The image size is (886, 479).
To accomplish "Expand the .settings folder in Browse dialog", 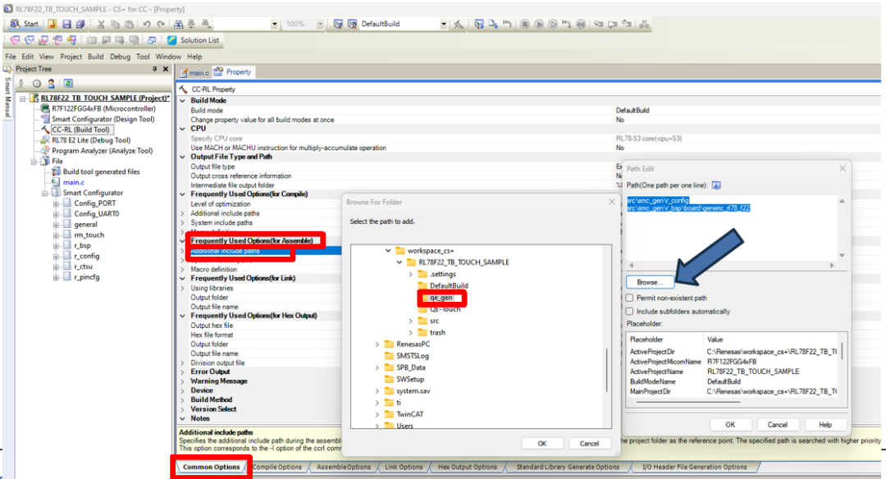I will click(411, 274).
